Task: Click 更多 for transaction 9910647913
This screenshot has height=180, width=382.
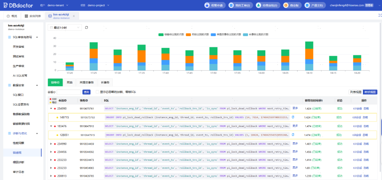Action: [x=295, y=126]
